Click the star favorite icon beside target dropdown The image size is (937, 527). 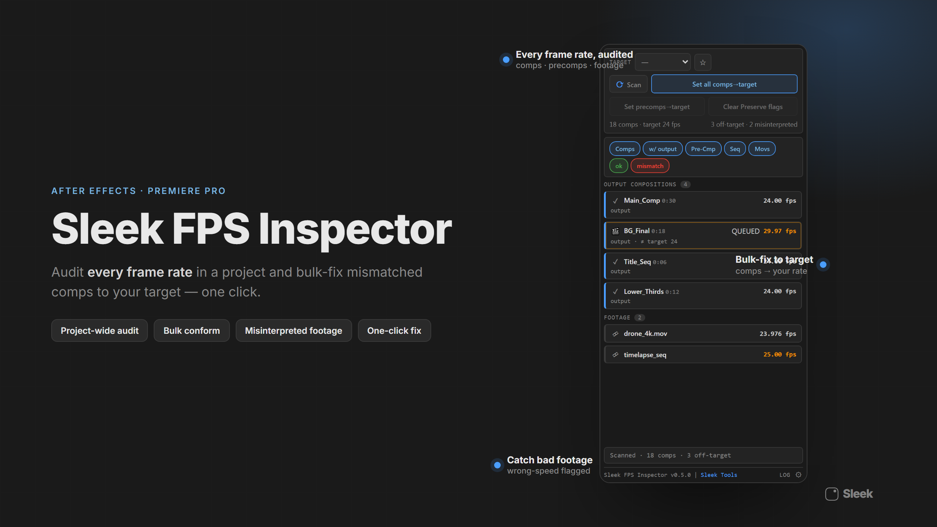703,63
